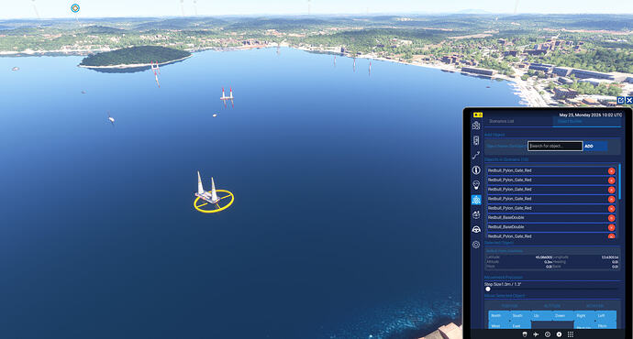Click the airplane icon in tablet bottom bar
Screen dimensions: 633x339
pos(536,334)
